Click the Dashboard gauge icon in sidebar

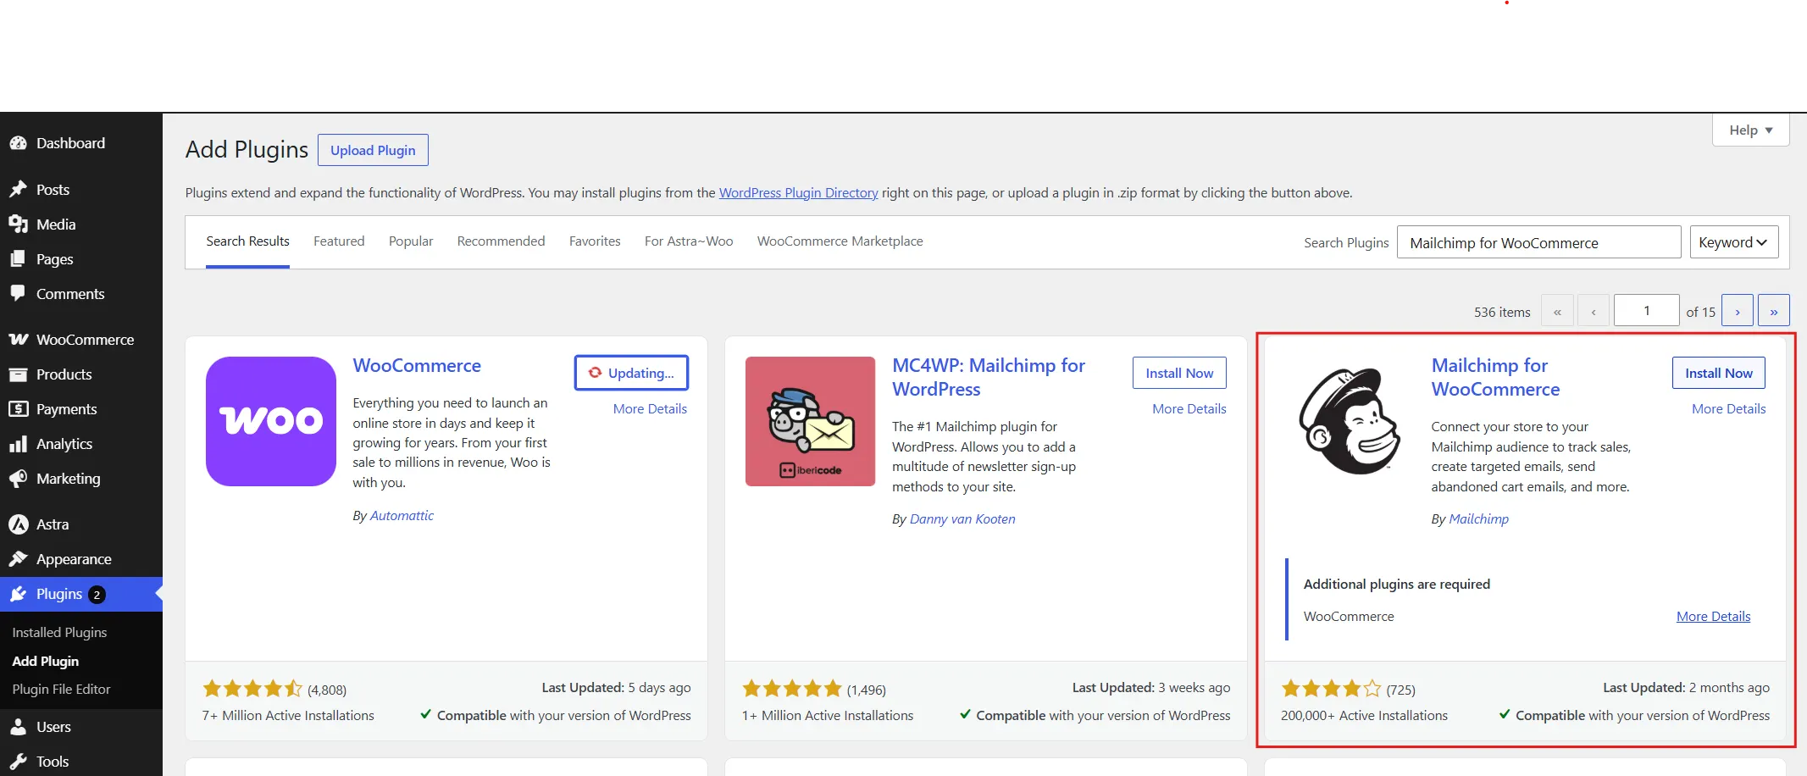coord(18,143)
